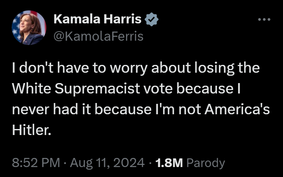View the 1.8M views count
The image size is (283, 177).
169,163
